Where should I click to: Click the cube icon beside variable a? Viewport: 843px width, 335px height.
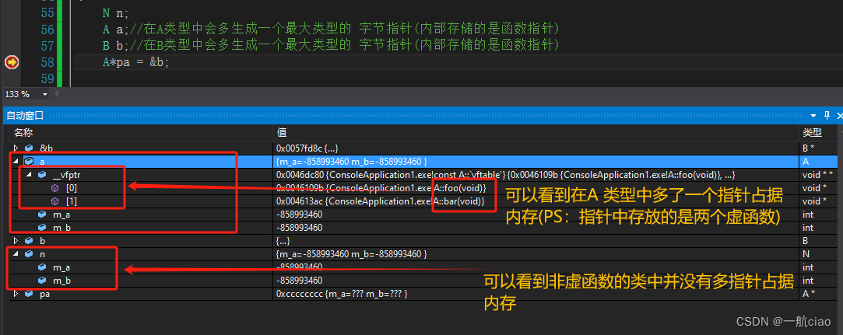29,161
